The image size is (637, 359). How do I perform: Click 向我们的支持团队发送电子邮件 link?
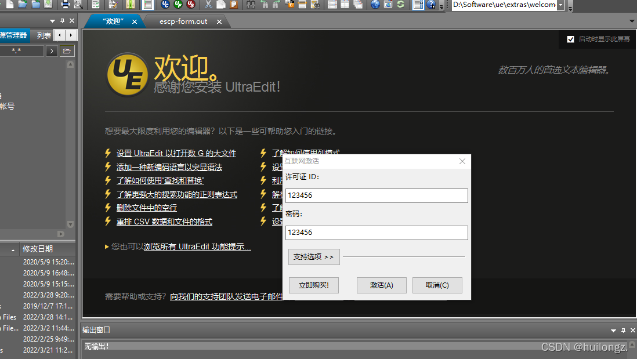tap(226, 296)
